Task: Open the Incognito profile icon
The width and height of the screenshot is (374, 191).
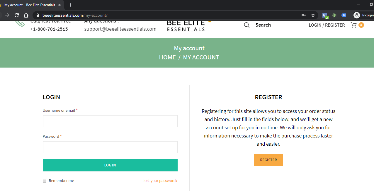Action: (x=356, y=15)
